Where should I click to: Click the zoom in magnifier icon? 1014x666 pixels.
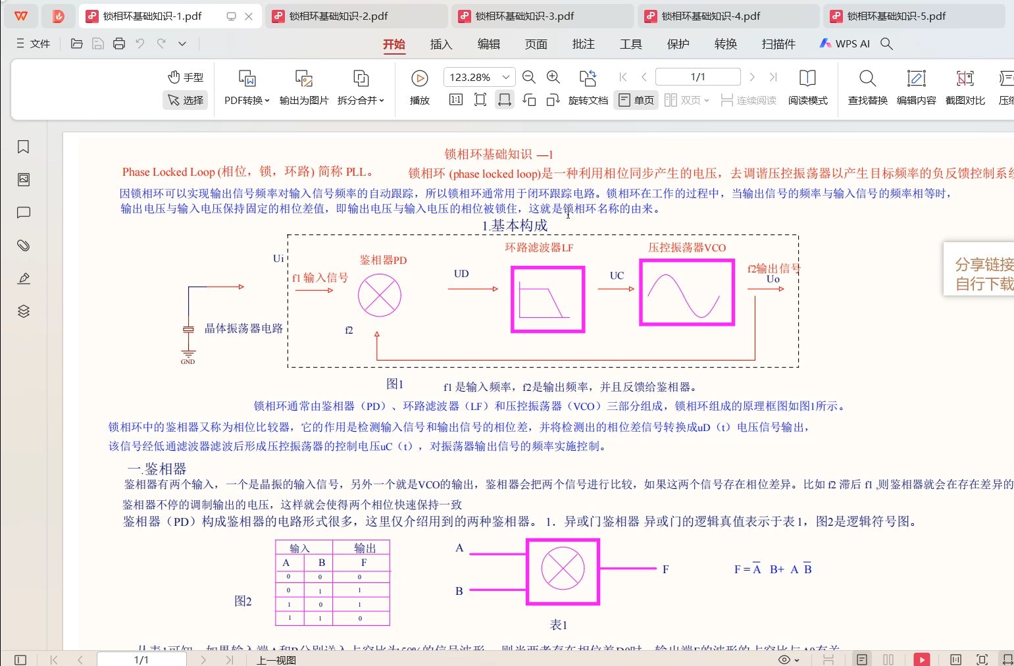click(553, 77)
